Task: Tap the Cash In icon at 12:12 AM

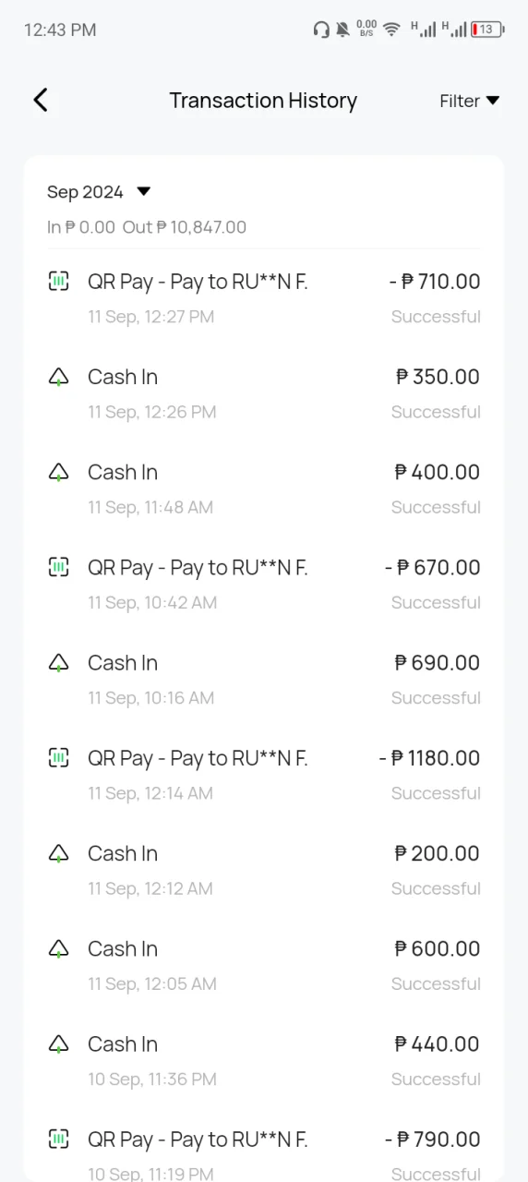Action: (58, 853)
